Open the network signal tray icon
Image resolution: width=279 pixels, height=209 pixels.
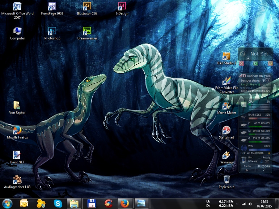click(244, 204)
